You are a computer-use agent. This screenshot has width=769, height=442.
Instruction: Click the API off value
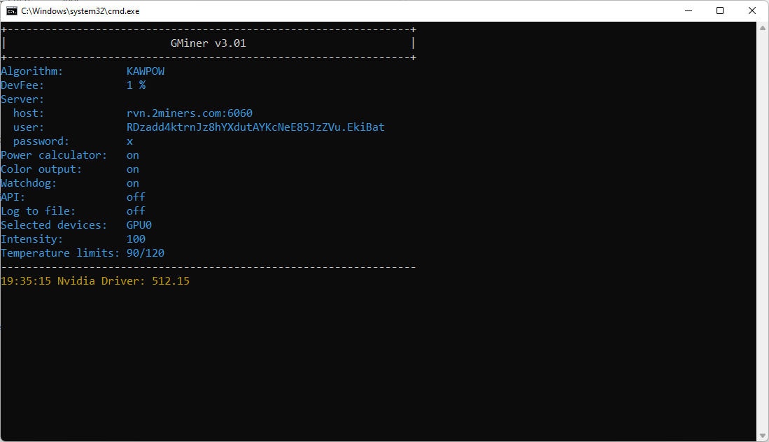click(136, 197)
